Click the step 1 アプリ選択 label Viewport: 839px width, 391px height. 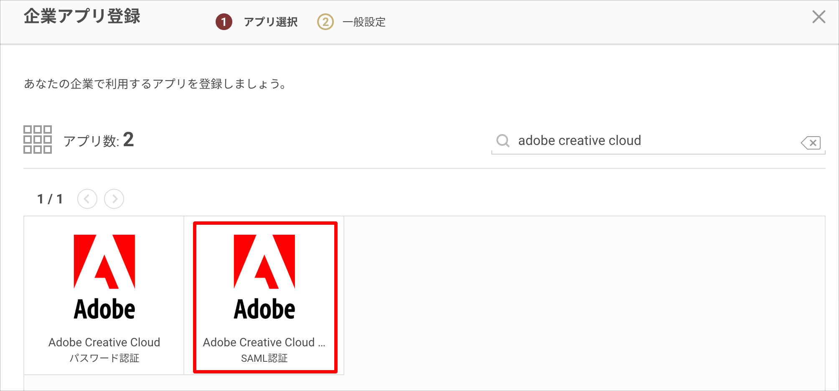271,22
